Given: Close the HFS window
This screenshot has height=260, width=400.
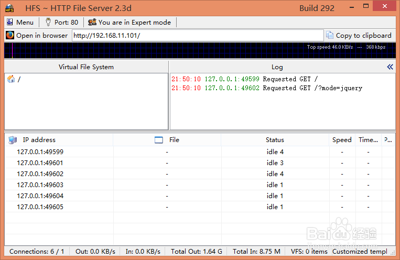Looking at the screenshot, I should (x=385, y=6).
